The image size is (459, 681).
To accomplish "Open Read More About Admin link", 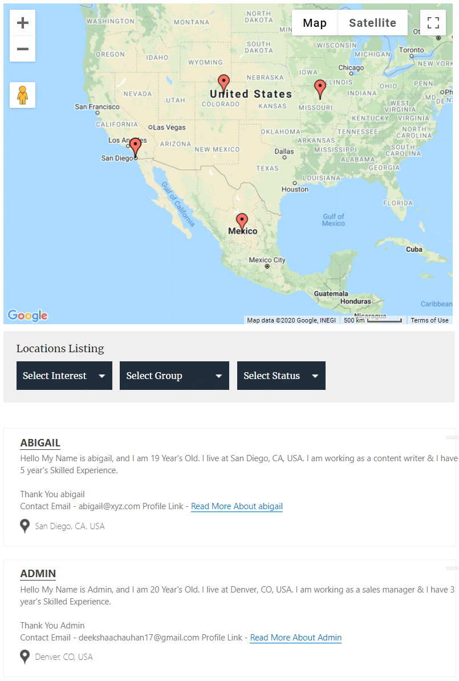I will pos(295,638).
